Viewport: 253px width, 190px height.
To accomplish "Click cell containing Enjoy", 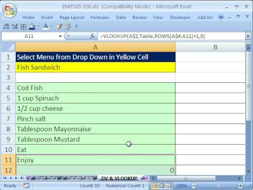I will (x=95, y=160).
